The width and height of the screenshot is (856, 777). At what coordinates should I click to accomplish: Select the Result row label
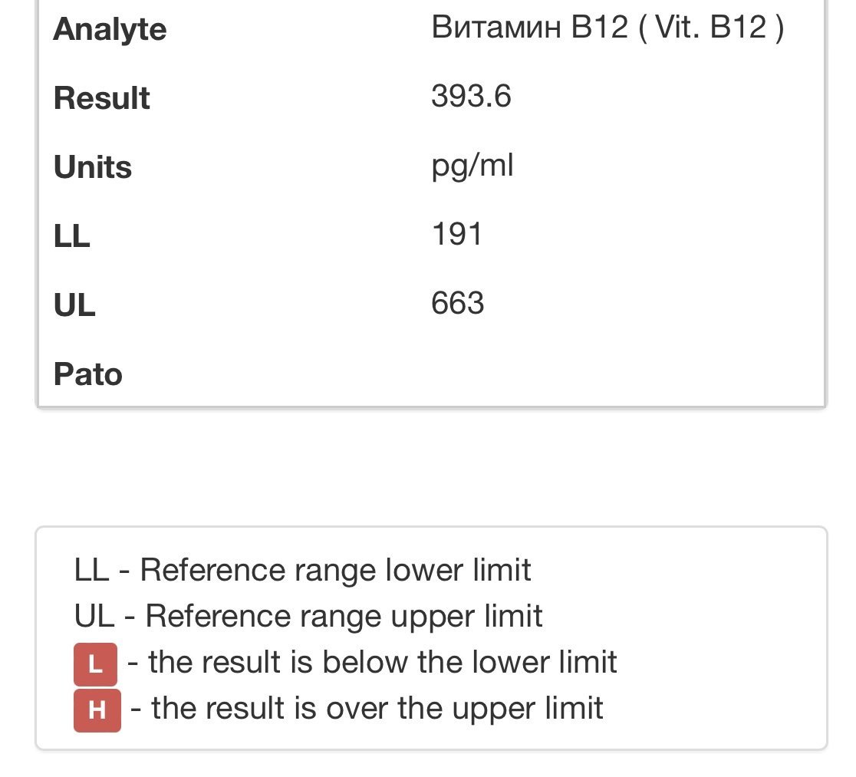click(x=101, y=99)
